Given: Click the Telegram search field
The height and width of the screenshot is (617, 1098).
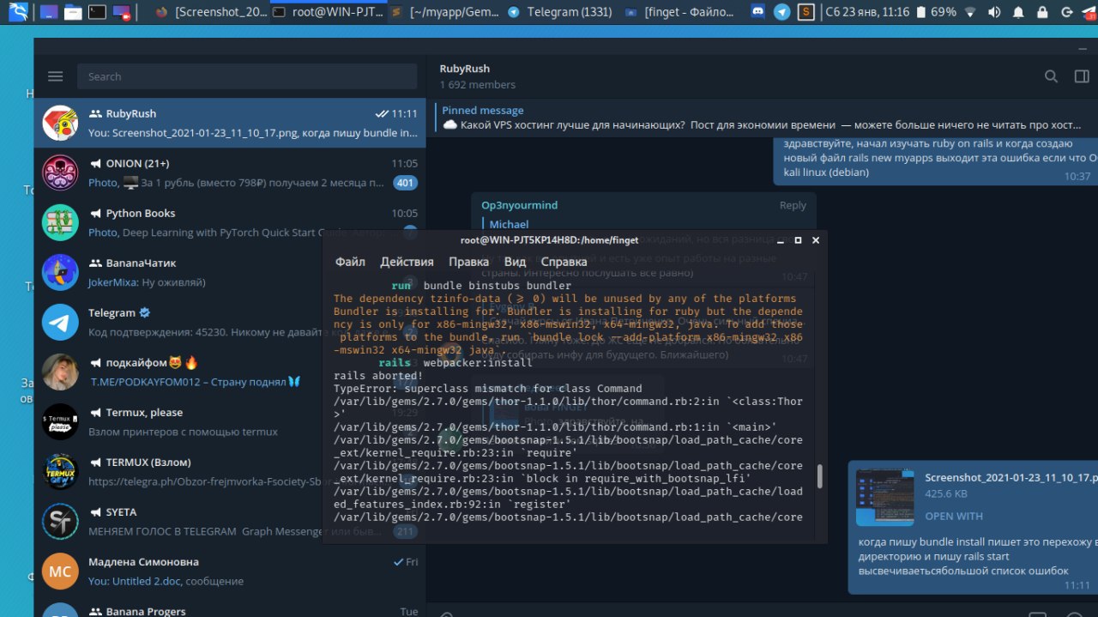Looking at the screenshot, I should click(x=247, y=76).
